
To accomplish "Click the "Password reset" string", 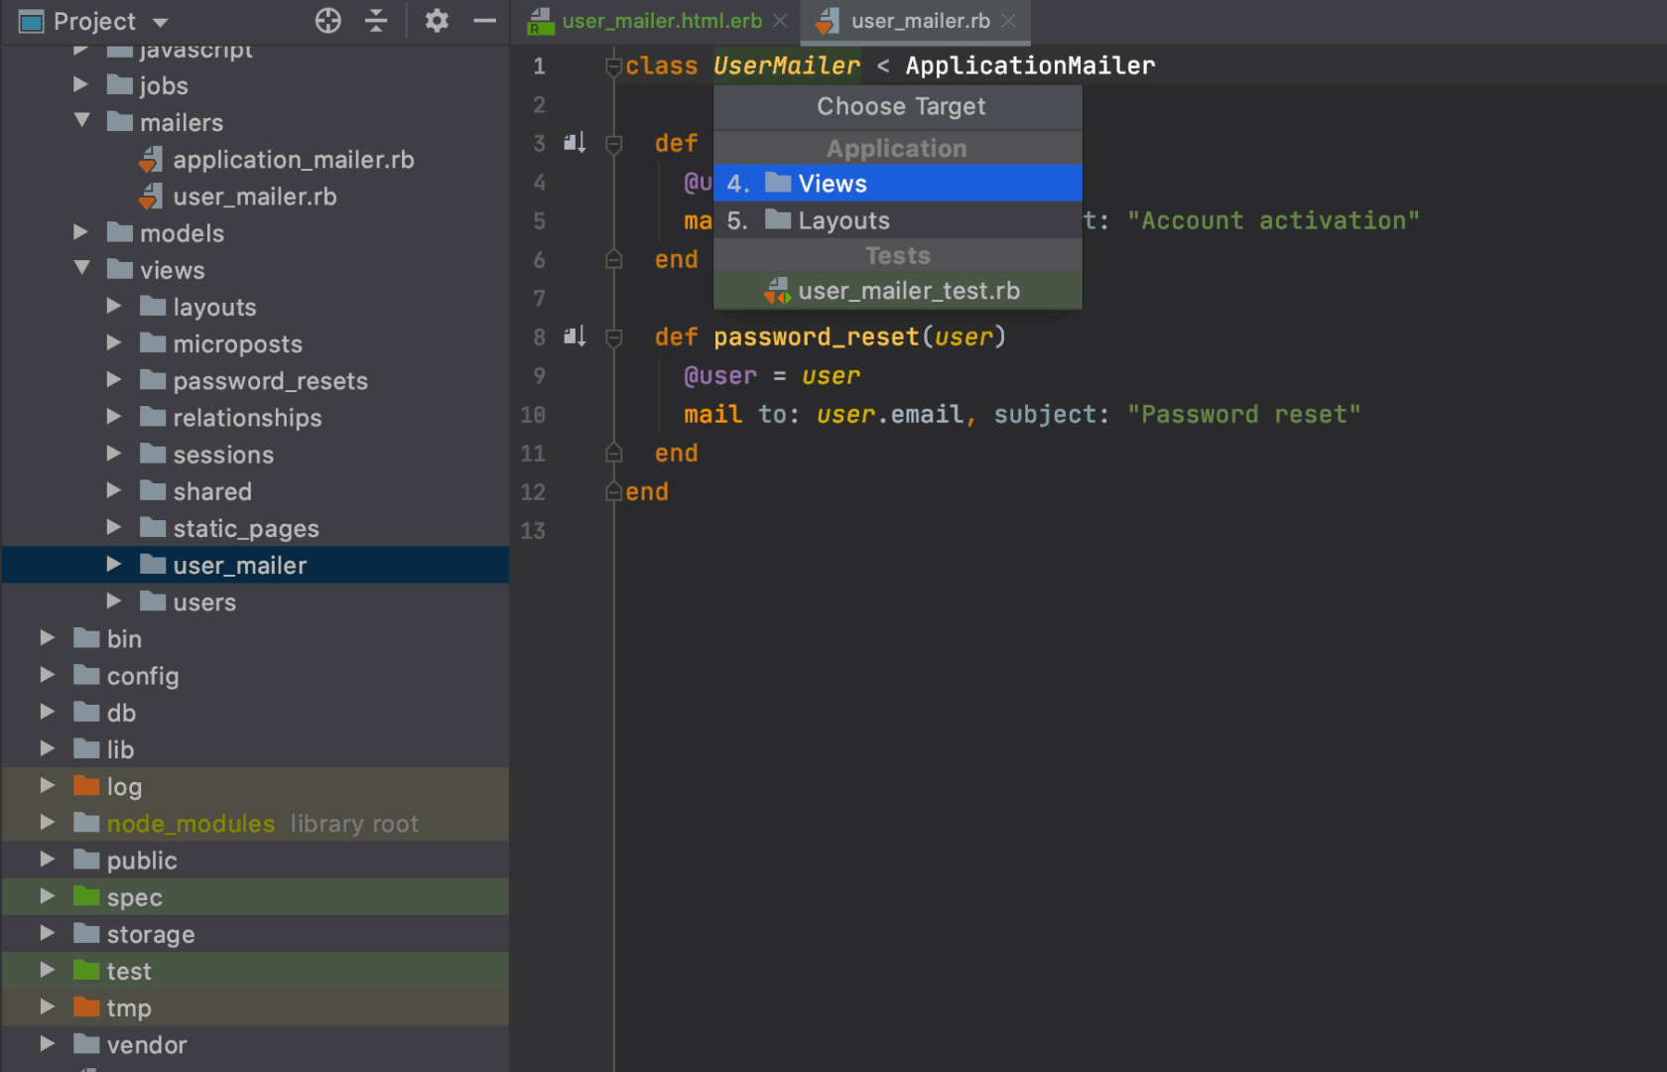I will [x=1243, y=414].
